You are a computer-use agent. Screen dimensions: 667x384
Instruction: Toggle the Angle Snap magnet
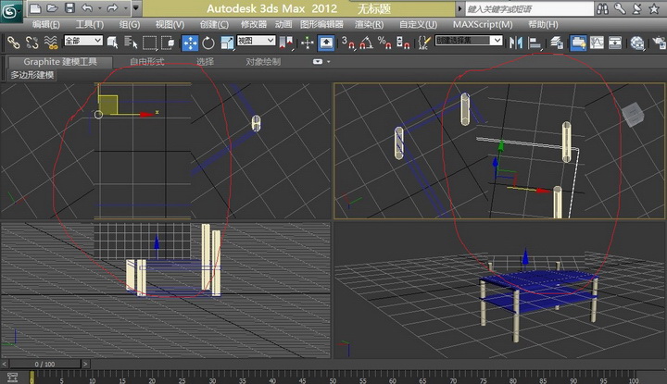coord(367,43)
